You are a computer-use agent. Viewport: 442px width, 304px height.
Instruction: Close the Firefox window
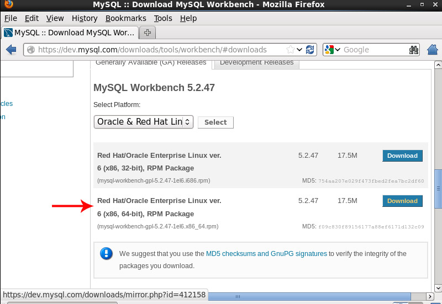point(435,4)
